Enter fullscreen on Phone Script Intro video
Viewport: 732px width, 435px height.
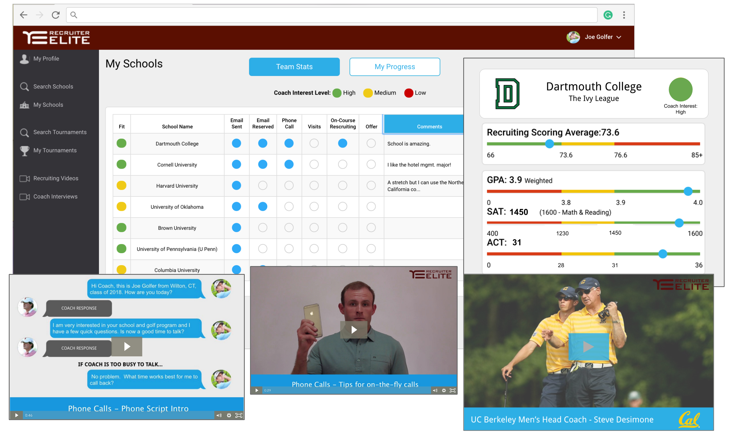click(239, 415)
